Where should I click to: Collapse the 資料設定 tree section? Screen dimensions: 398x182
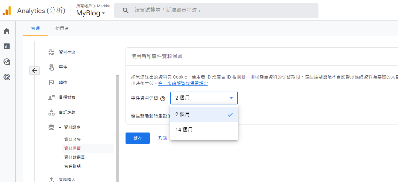click(x=60, y=127)
